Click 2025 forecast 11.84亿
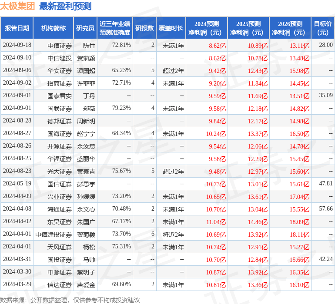335x304 pixels. tap(258, 83)
